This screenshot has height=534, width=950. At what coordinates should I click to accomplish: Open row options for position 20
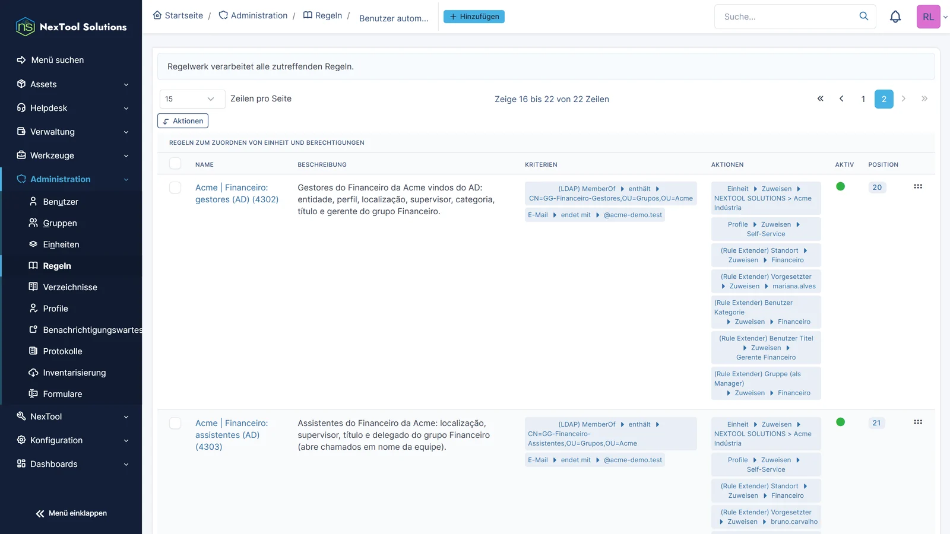[x=918, y=186]
